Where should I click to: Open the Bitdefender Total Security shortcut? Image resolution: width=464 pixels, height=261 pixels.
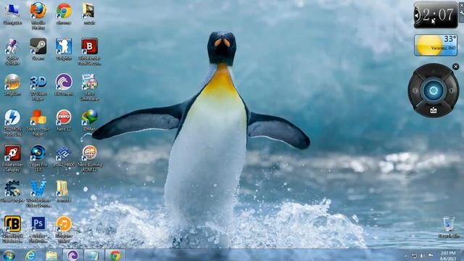89,51
